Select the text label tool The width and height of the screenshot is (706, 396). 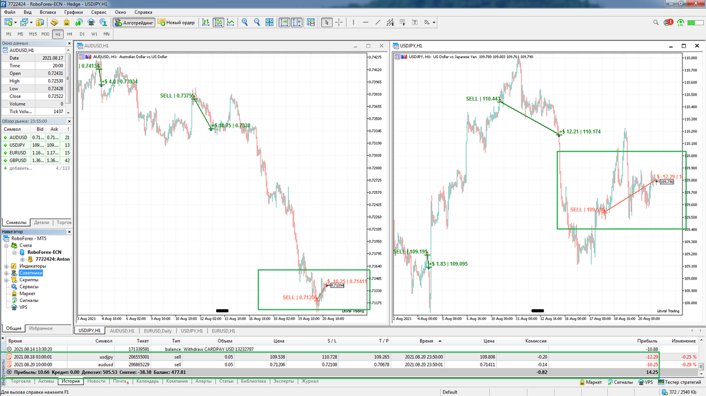(x=414, y=22)
